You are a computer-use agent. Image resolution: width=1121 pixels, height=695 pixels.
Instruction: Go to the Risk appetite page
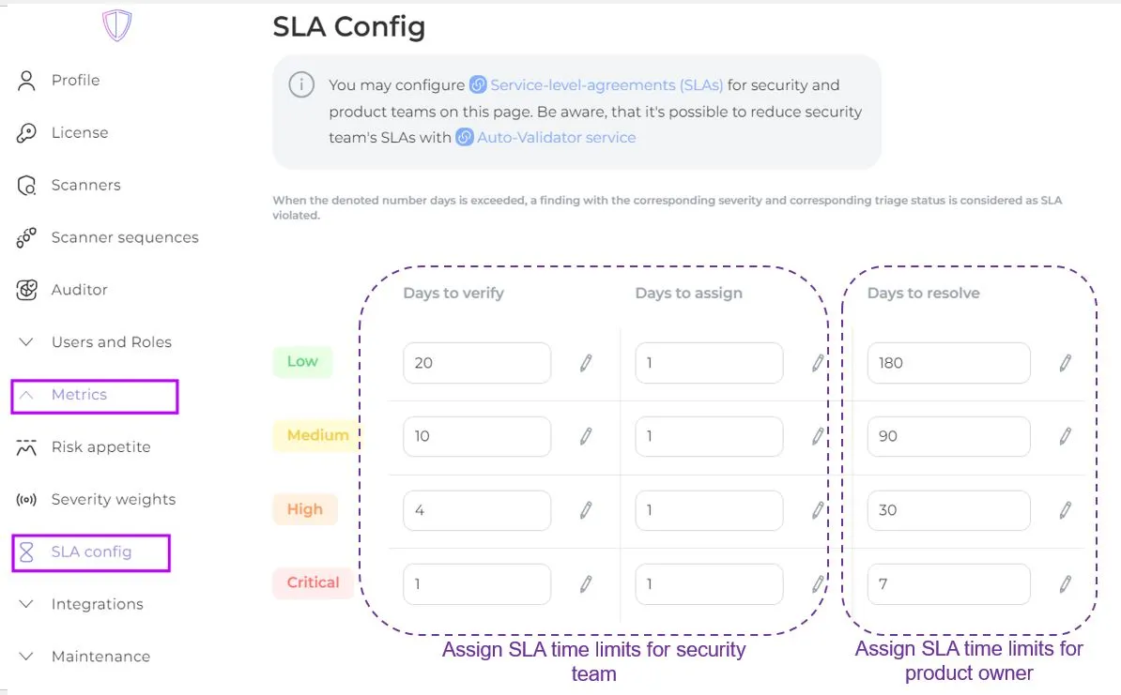click(x=100, y=447)
